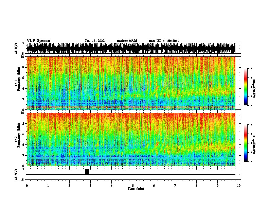This screenshot has height=208, width=269.
Task: Click time axis tick label "4"
Action: click(x=112, y=186)
